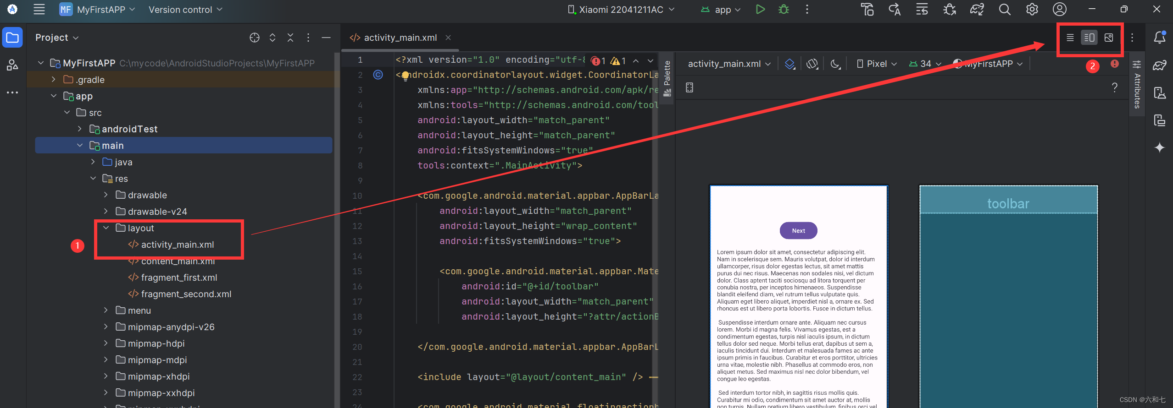Collapse the src folder
Viewport: 1173px width, 408px height.
pos(67,112)
